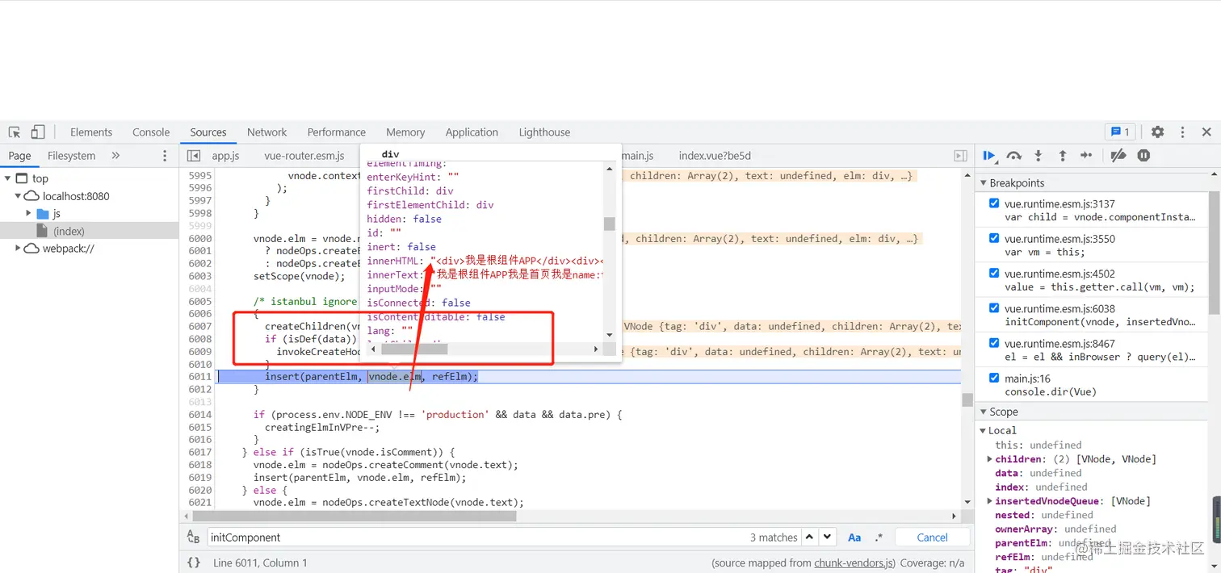Open the index.vue?be5d file tab
The width and height of the screenshot is (1221, 573).
[x=715, y=156]
